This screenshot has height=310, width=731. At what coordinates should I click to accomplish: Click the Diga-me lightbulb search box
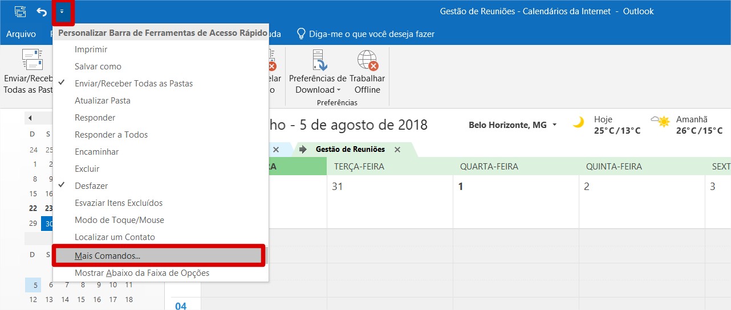pos(365,34)
